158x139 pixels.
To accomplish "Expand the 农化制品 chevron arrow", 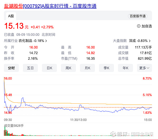I will 46,41.
